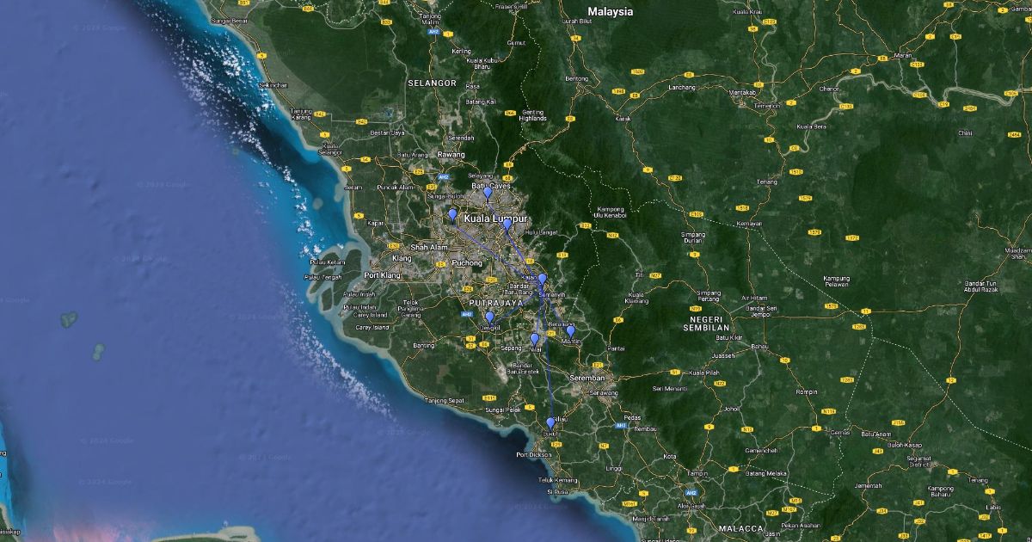1032x542 pixels.
Task: Select the PUTRAJAYA territory label
Action: pos(495,304)
